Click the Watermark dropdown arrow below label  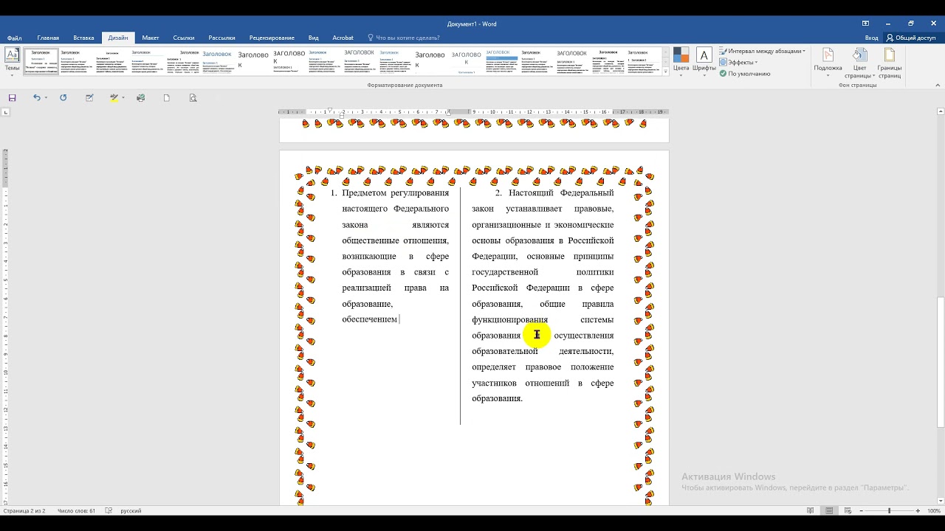coord(828,75)
